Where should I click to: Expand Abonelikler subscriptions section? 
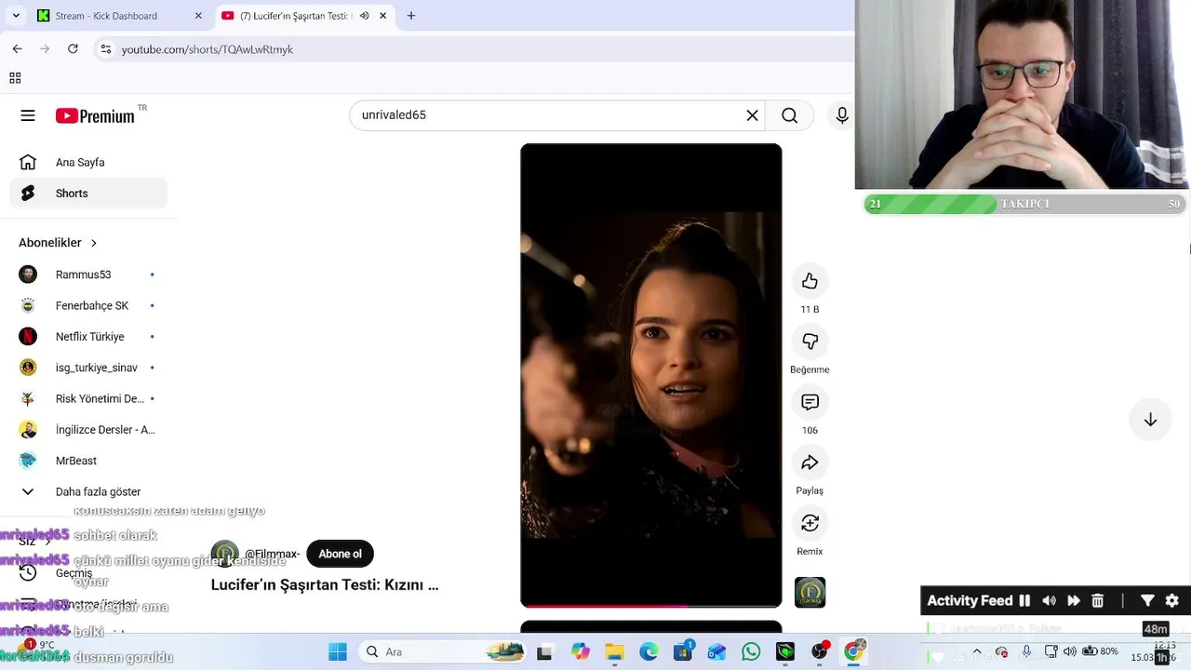point(58,243)
